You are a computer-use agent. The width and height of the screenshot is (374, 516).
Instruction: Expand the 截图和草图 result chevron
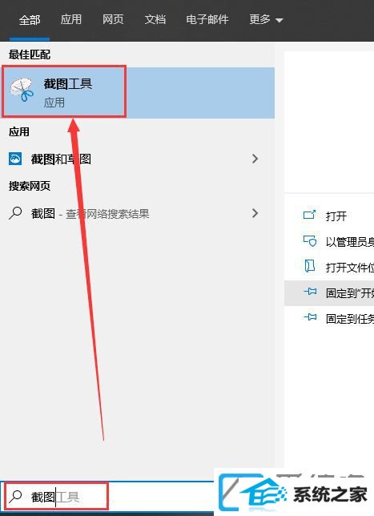pos(255,159)
